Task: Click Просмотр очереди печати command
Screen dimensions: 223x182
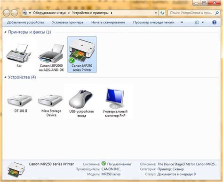Action: tap(154, 23)
